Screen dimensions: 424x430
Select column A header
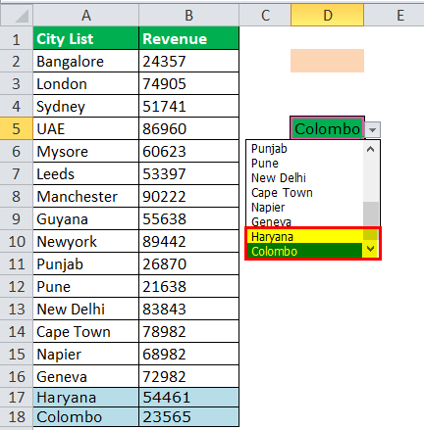click(86, 16)
